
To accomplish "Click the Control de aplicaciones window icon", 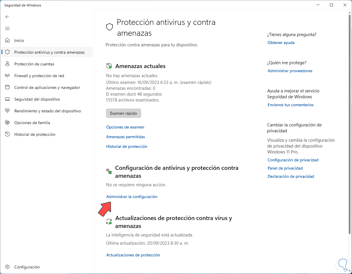I will (8, 87).
